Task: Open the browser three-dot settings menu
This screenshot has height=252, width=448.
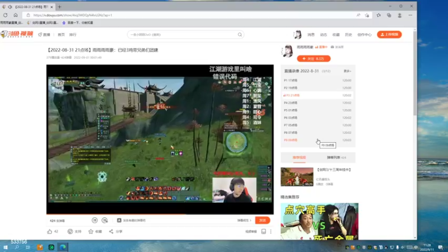Action: pyautogui.click(x=410, y=15)
